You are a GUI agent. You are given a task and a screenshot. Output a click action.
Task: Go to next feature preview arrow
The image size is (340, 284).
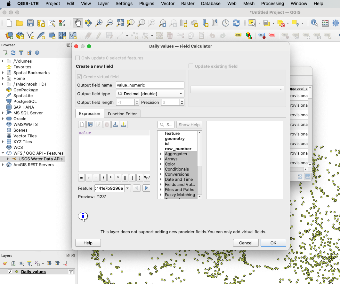pos(146,188)
